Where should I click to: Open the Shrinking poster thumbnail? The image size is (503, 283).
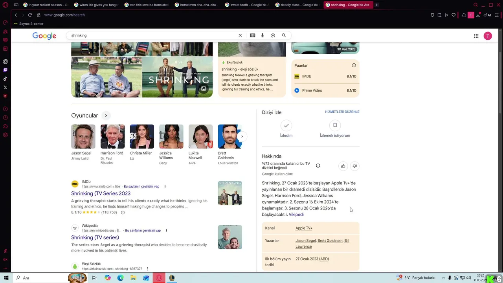pyautogui.click(x=177, y=77)
